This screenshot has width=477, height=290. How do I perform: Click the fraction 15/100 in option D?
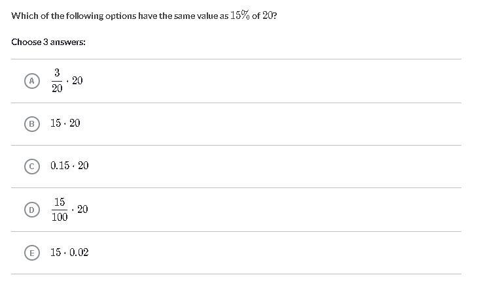click(60, 210)
